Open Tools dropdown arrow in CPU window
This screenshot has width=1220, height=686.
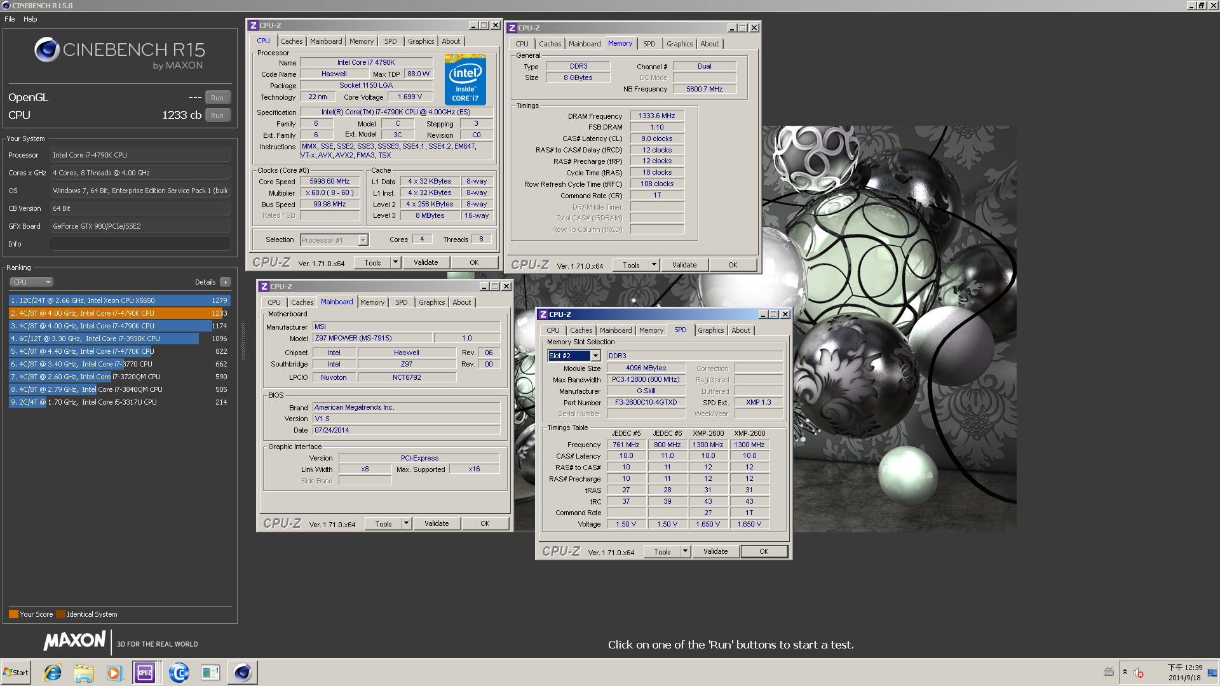(395, 262)
